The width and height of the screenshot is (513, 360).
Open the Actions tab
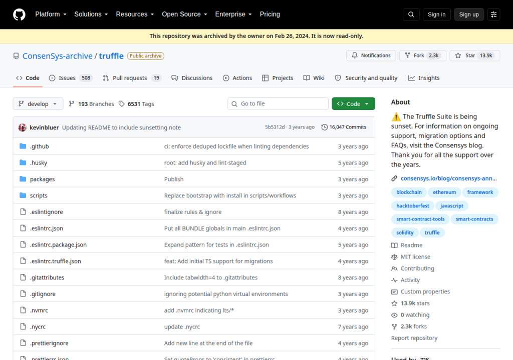point(237,78)
